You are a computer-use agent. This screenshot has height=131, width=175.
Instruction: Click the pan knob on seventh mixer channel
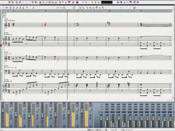(x=90, y=110)
